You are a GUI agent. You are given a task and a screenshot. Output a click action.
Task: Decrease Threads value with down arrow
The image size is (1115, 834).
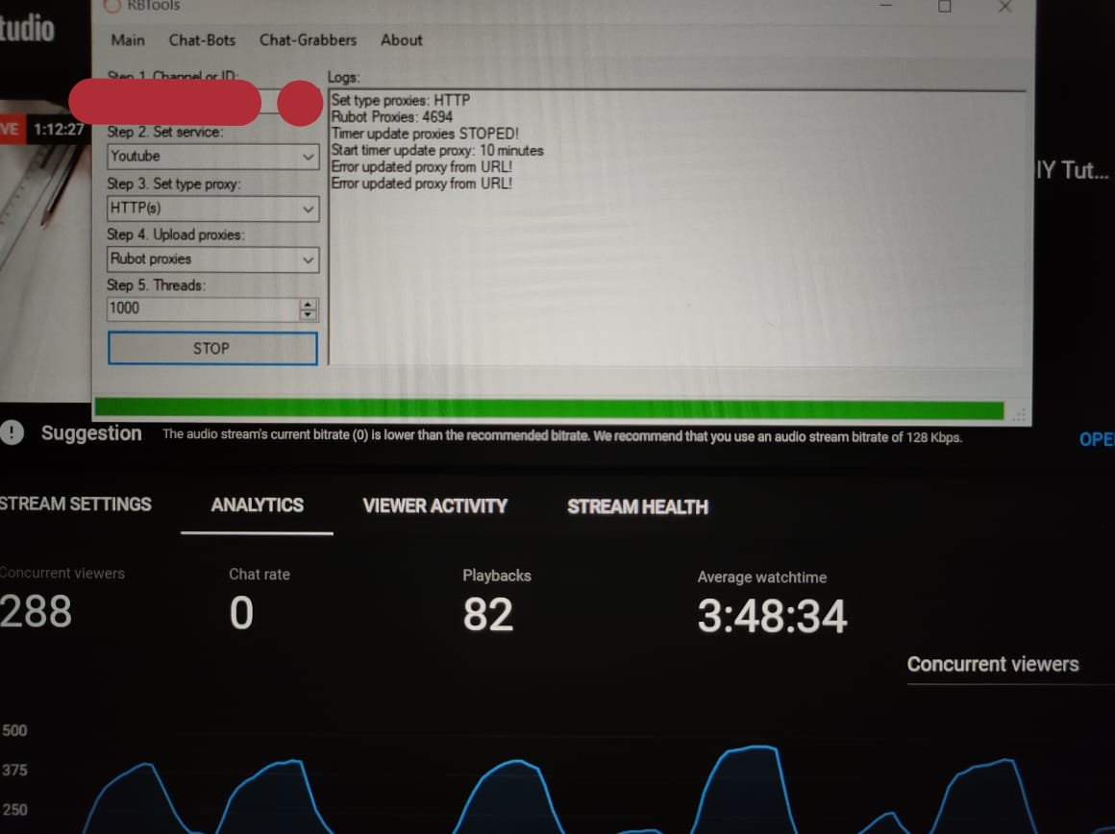(x=308, y=314)
